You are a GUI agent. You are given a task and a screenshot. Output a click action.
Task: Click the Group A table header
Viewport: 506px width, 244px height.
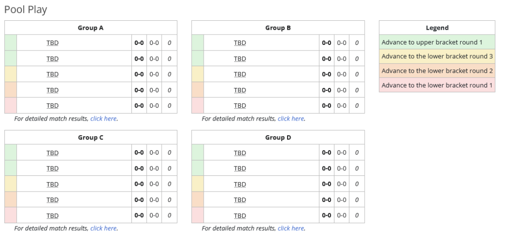click(90, 28)
